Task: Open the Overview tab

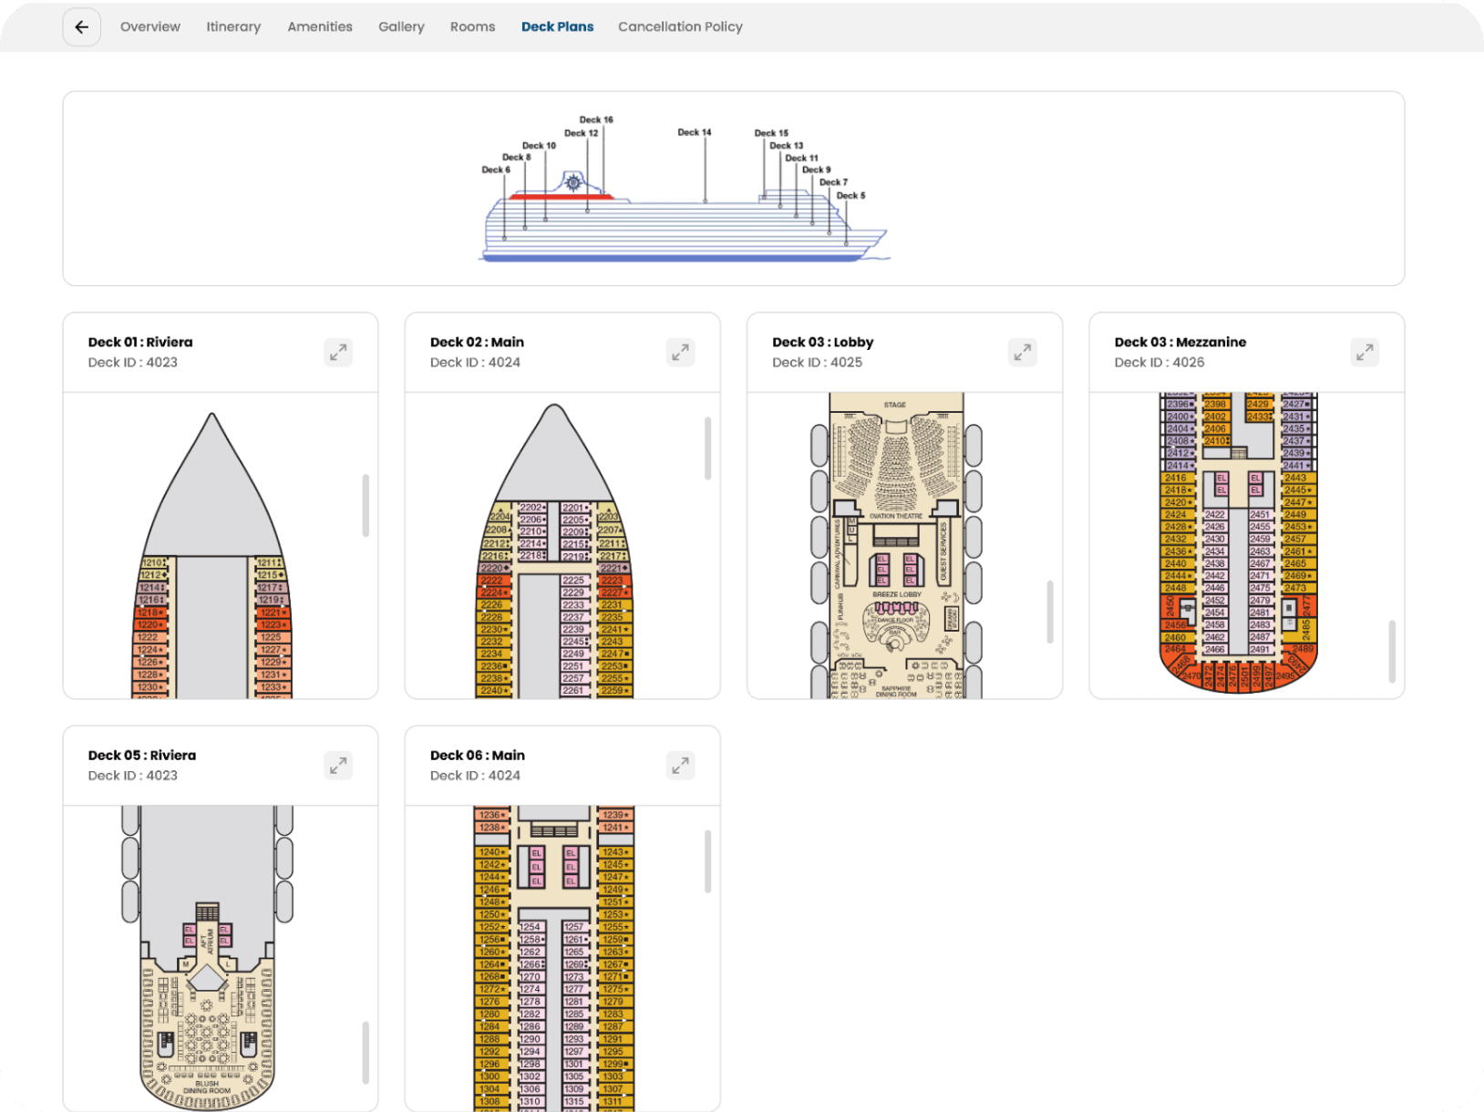Action: tap(150, 27)
